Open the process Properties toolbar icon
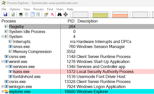 pyautogui.click(x=46, y=14)
